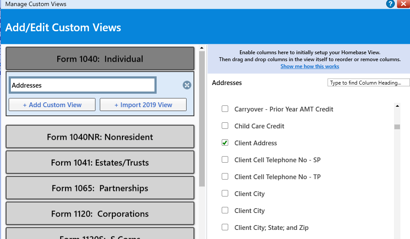The width and height of the screenshot is (410, 239).
Task: Enable Carryover - Prior Year AMT Credit column
Action: (225, 109)
